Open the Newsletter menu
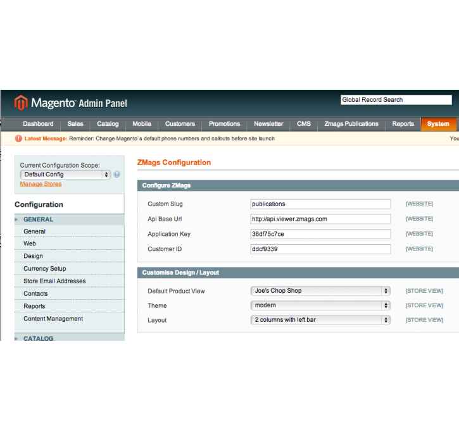Viewport: 459px width, 430px height. click(268, 124)
